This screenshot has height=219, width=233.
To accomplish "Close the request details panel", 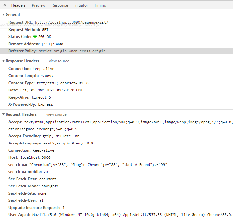I will click(x=4, y=5).
